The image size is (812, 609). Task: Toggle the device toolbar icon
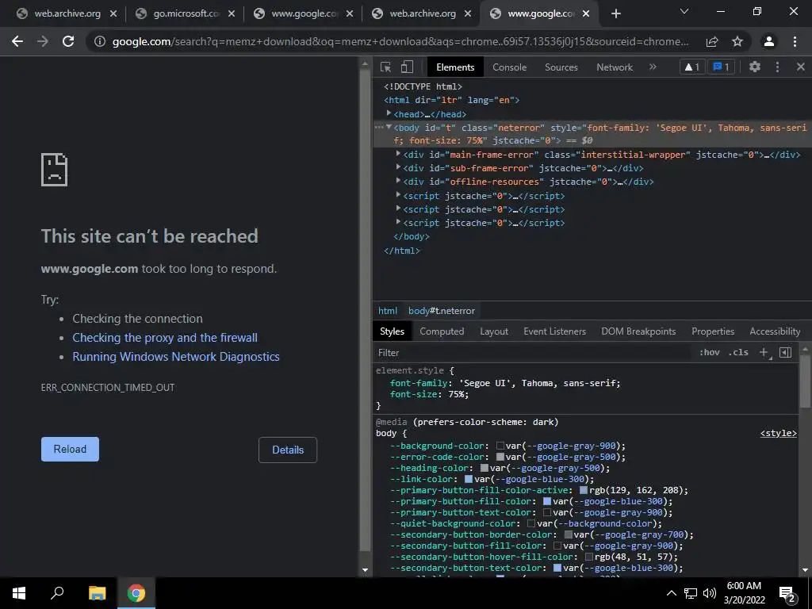(407, 67)
